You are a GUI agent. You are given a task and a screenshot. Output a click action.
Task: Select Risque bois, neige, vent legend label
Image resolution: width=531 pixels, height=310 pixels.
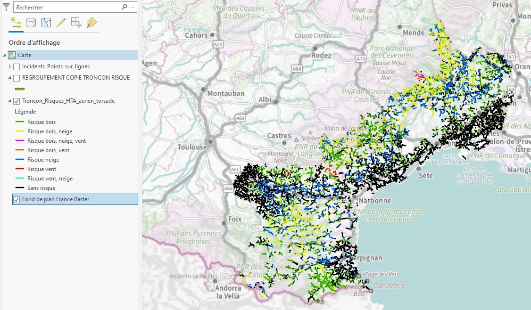pyautogui.click(x=57, y=141)
